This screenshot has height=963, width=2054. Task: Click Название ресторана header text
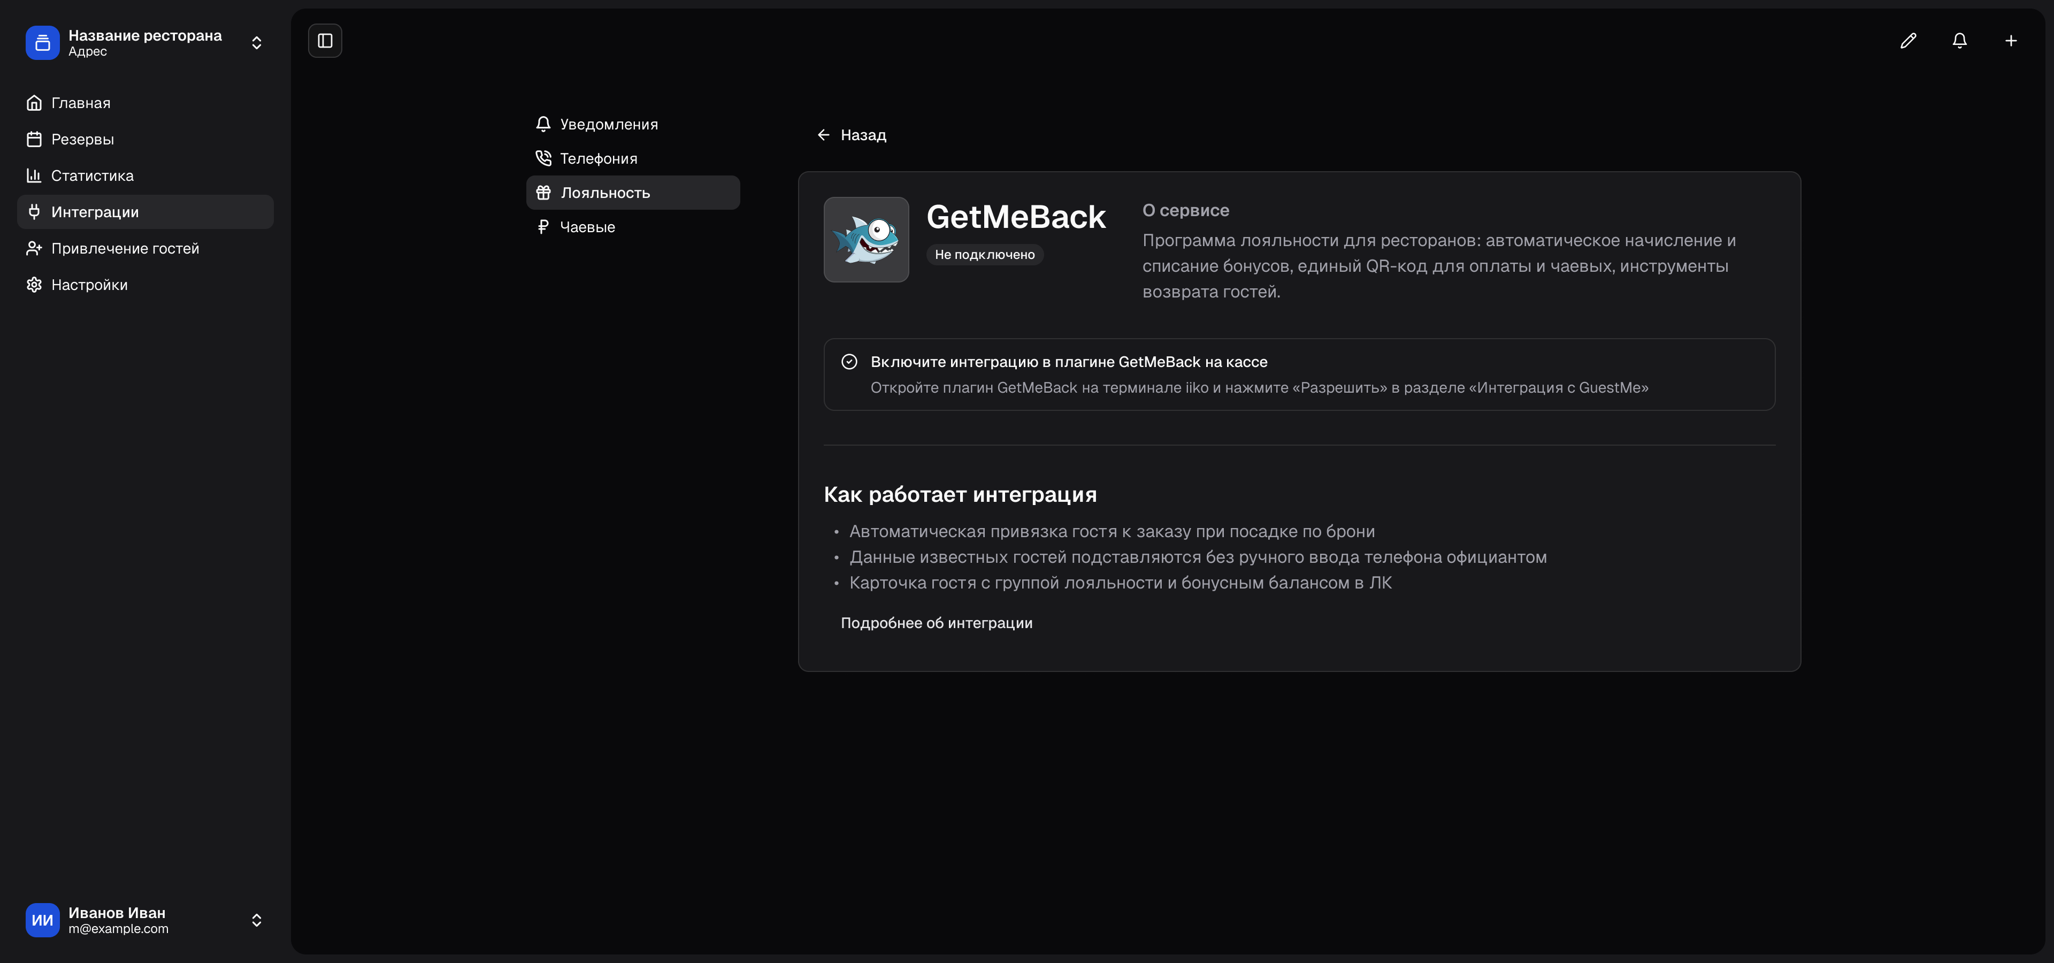(x=145, y=36)
